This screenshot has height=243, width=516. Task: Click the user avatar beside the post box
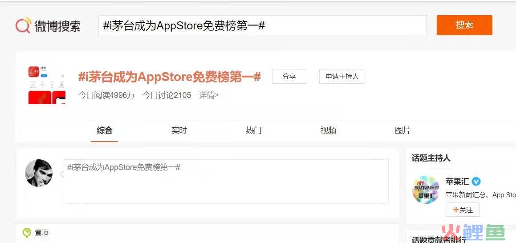[x=39, y=173]
